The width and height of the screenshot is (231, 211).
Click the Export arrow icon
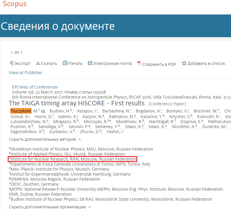click(11, 63)
